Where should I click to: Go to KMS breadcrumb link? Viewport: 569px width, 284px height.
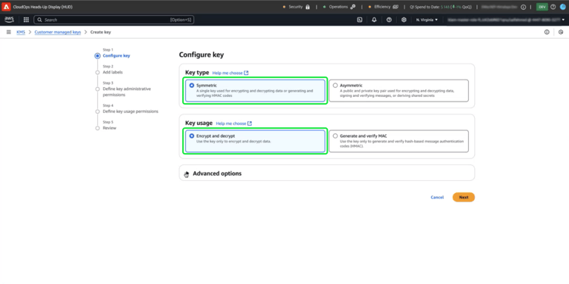click(x=20, y=33)
